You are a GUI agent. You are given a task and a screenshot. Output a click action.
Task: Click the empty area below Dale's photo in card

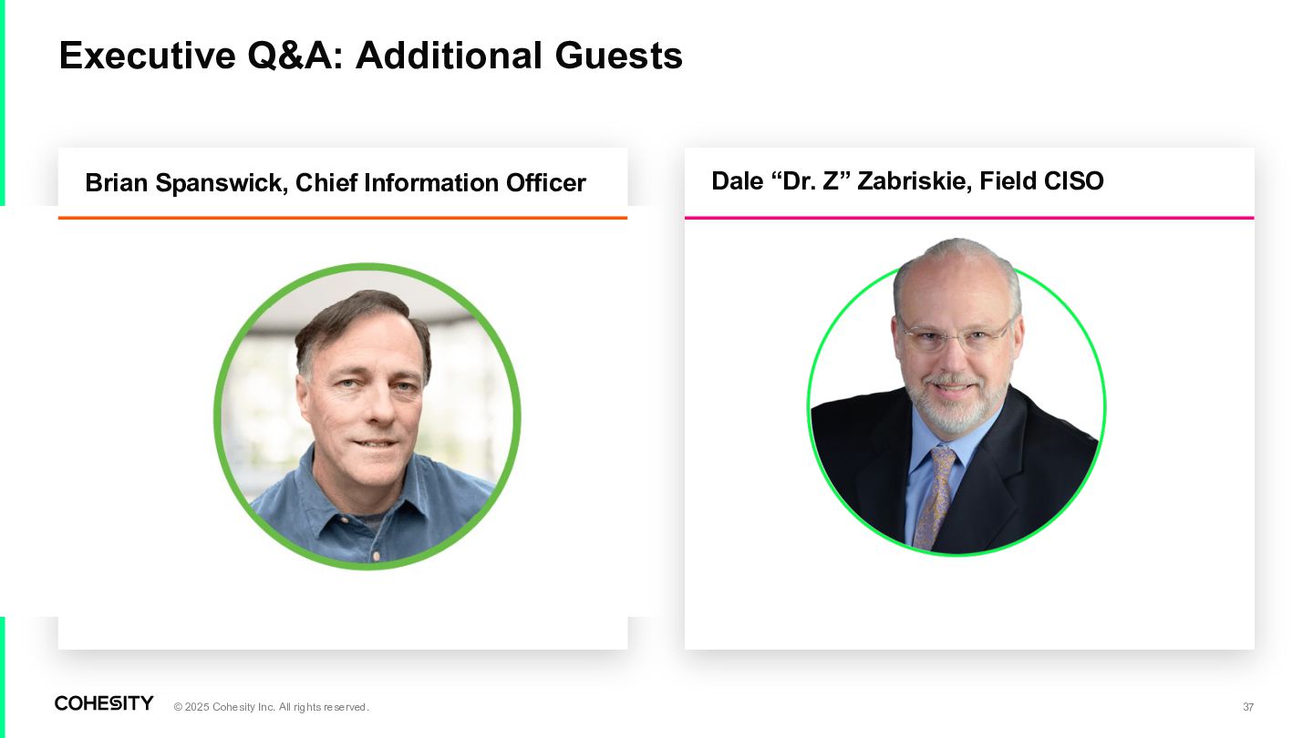pos(969,601)
